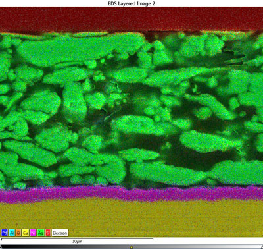Click the 10µm scale bar label
This screenshot has width=263, height=249.
(77, 242)
